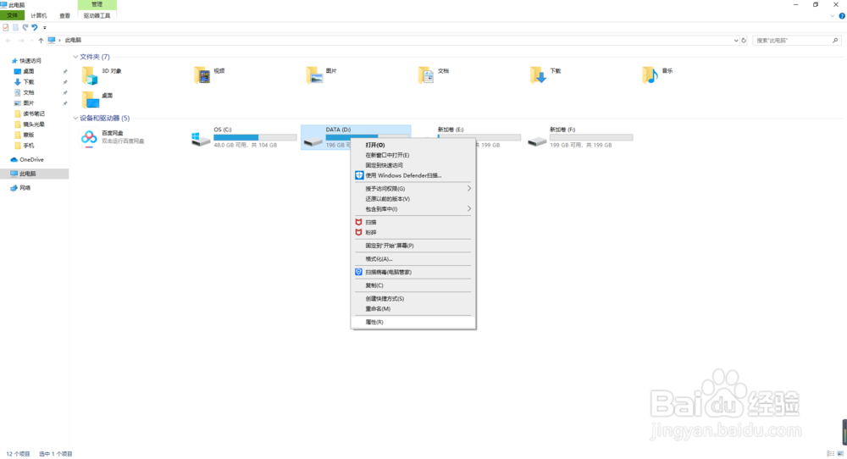Collapse the 设备和驱动器 (5) group
The image size is (847, 459).
pos(75,119)
